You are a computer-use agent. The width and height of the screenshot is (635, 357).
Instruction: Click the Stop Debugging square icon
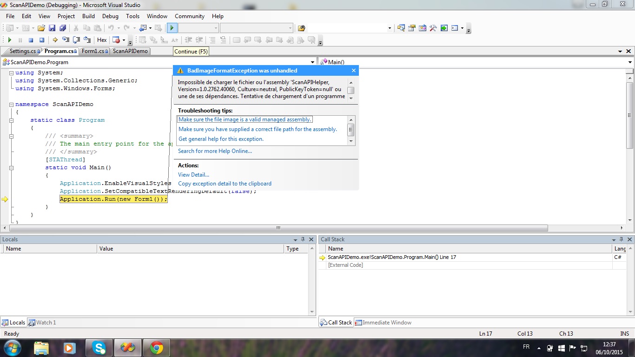pos(31,40)
